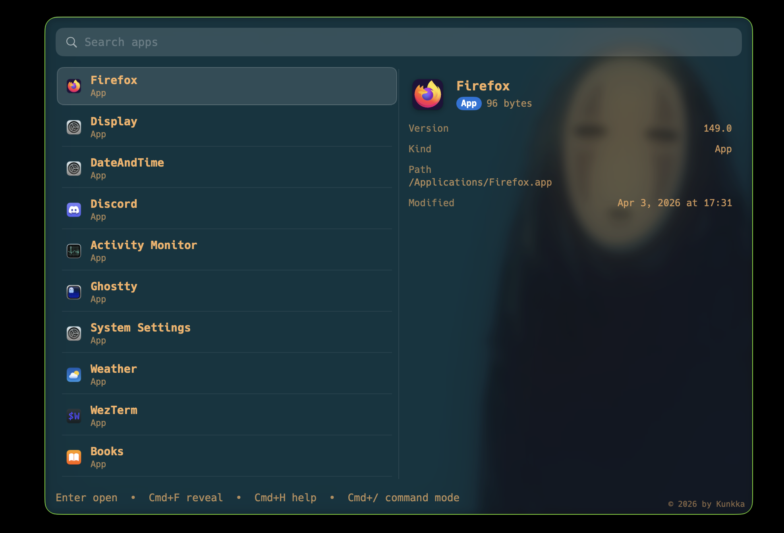Image resolution: width=784 pixels, height=533 pixels.
Task: Click the Activity Monitor graph icon
Action: (x=74, y=251)
